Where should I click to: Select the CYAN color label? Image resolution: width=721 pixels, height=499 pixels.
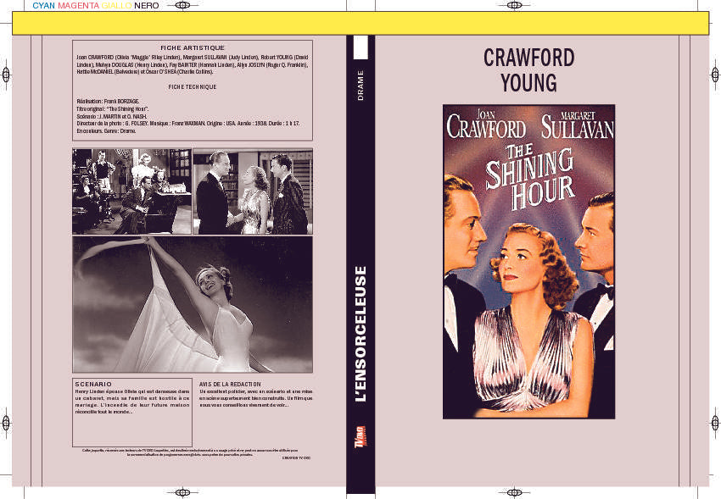tap(44, 5)
